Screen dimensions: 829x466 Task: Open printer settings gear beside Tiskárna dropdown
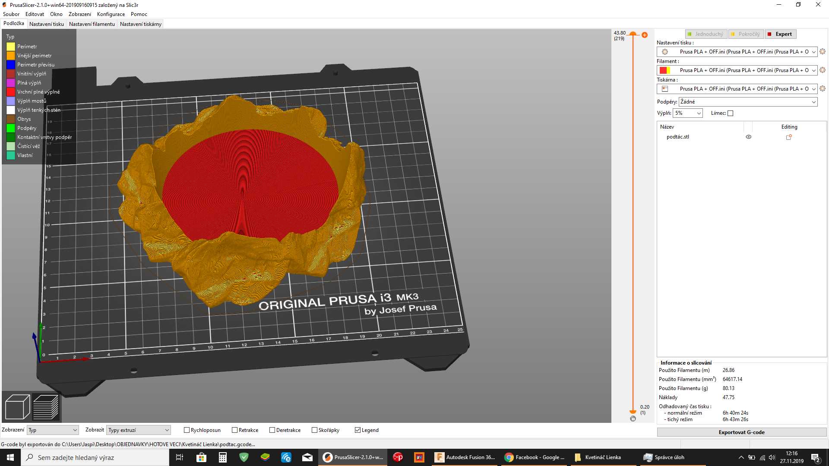tap(823, 88)
